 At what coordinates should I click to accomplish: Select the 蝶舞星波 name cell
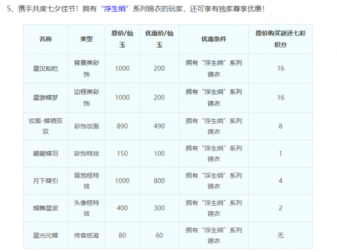[x=46, y=208]
